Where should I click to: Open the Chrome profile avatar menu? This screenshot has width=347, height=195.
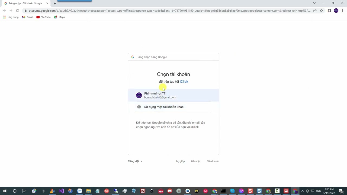coord(336,11)
